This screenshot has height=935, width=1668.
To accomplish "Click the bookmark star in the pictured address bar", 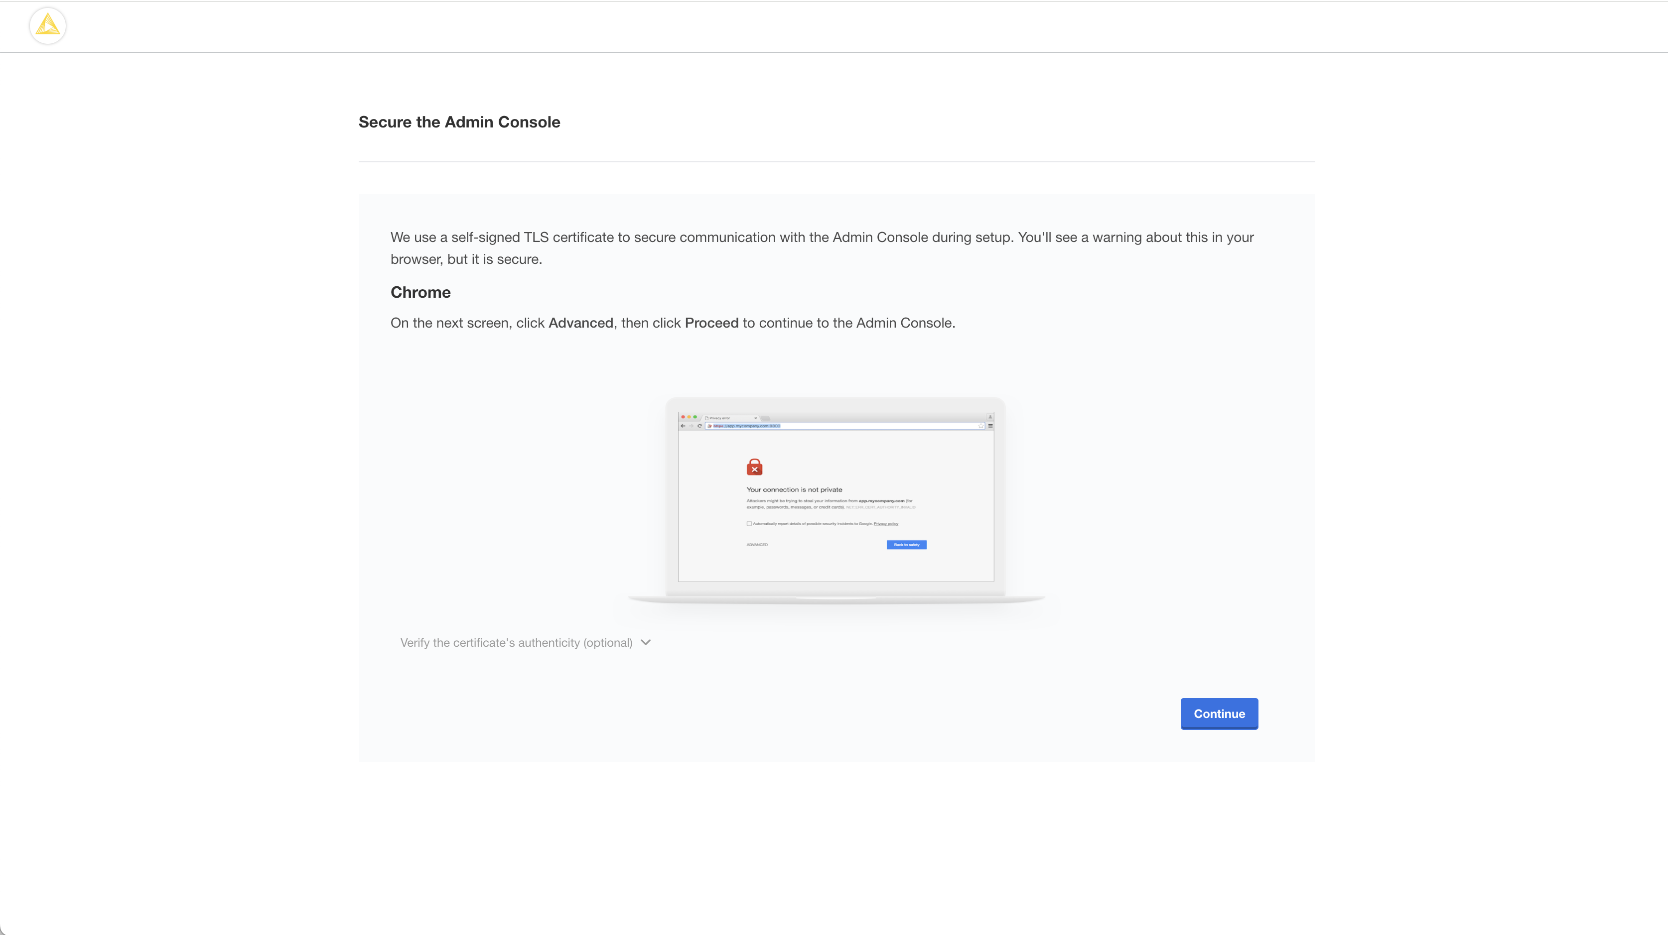I will pyautogui.click(x=981, y=426).
